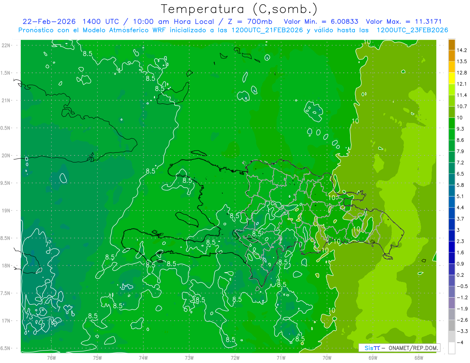
Task: Pick the yellow legend swatch between 12.1 and 12.8
Action: click(452, 78)
